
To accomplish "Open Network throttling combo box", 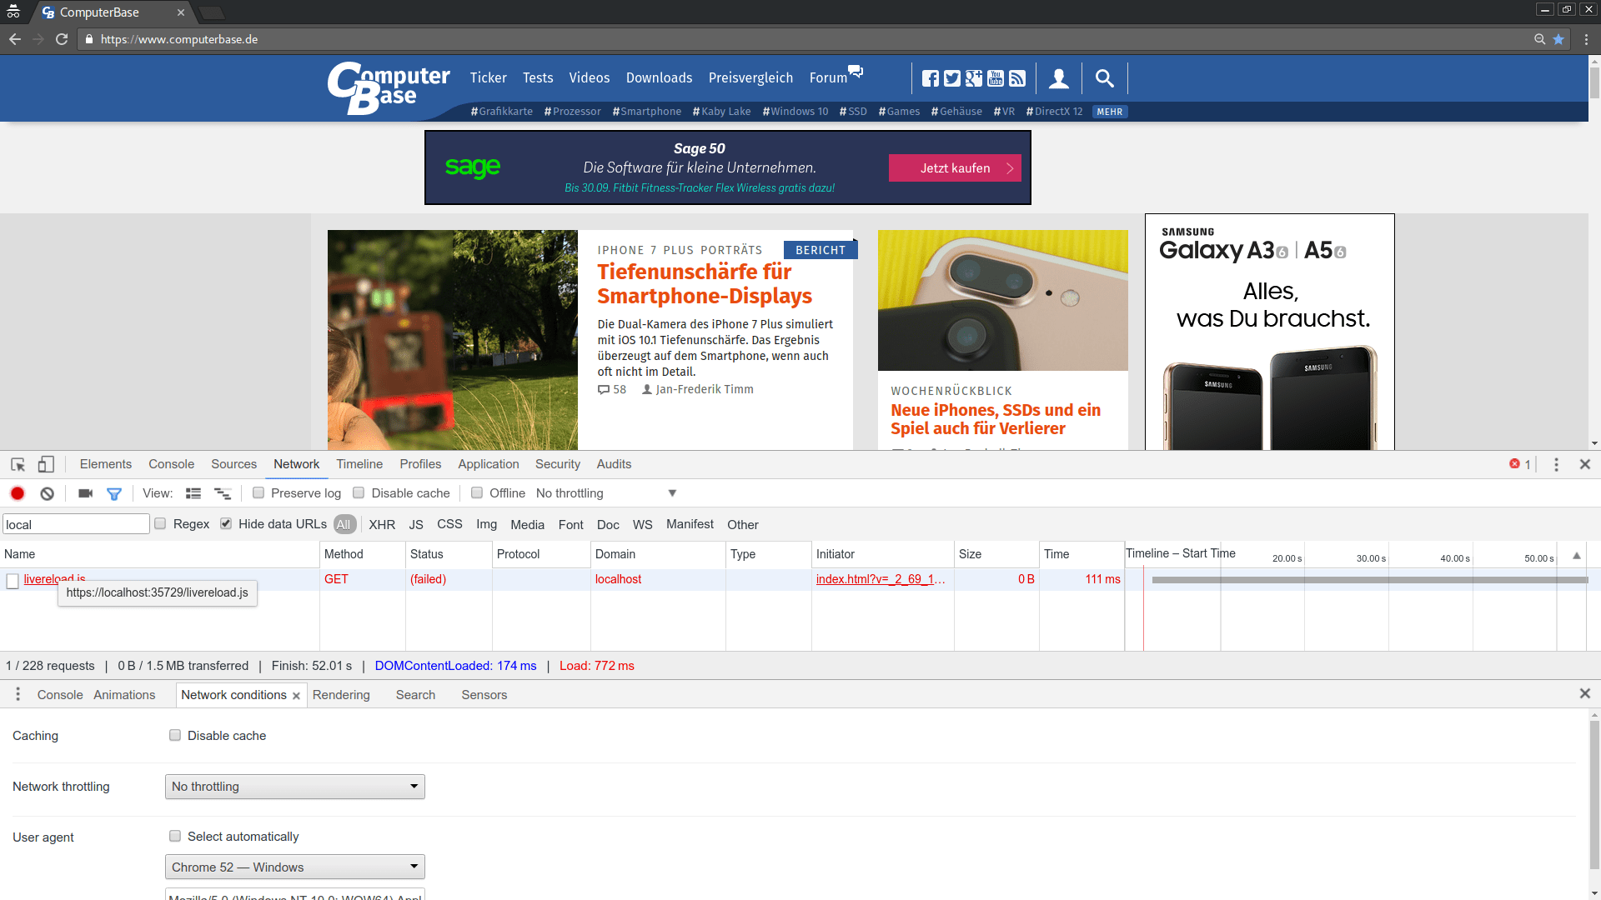I will click(x=294, y=787).
